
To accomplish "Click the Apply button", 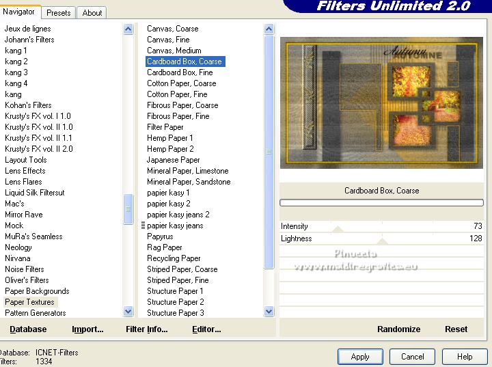I will click(x=360, y=357).
